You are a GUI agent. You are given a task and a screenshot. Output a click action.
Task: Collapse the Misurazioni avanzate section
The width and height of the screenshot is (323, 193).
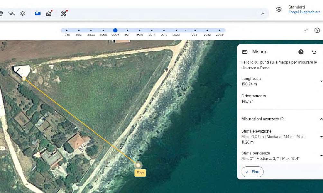[321, 119]
